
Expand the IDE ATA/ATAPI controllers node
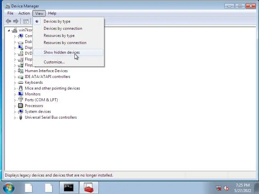pyautogui.click(x=15, y=77)
